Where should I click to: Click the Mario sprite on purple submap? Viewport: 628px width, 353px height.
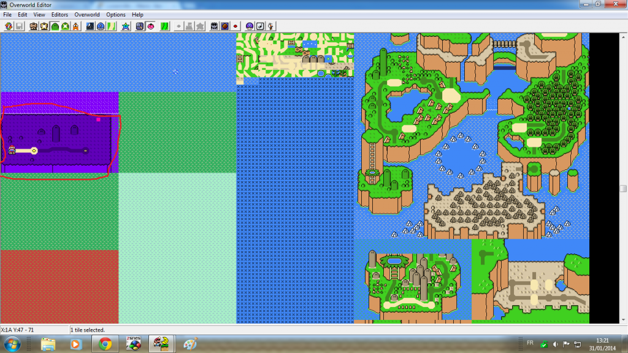[12, 150]
